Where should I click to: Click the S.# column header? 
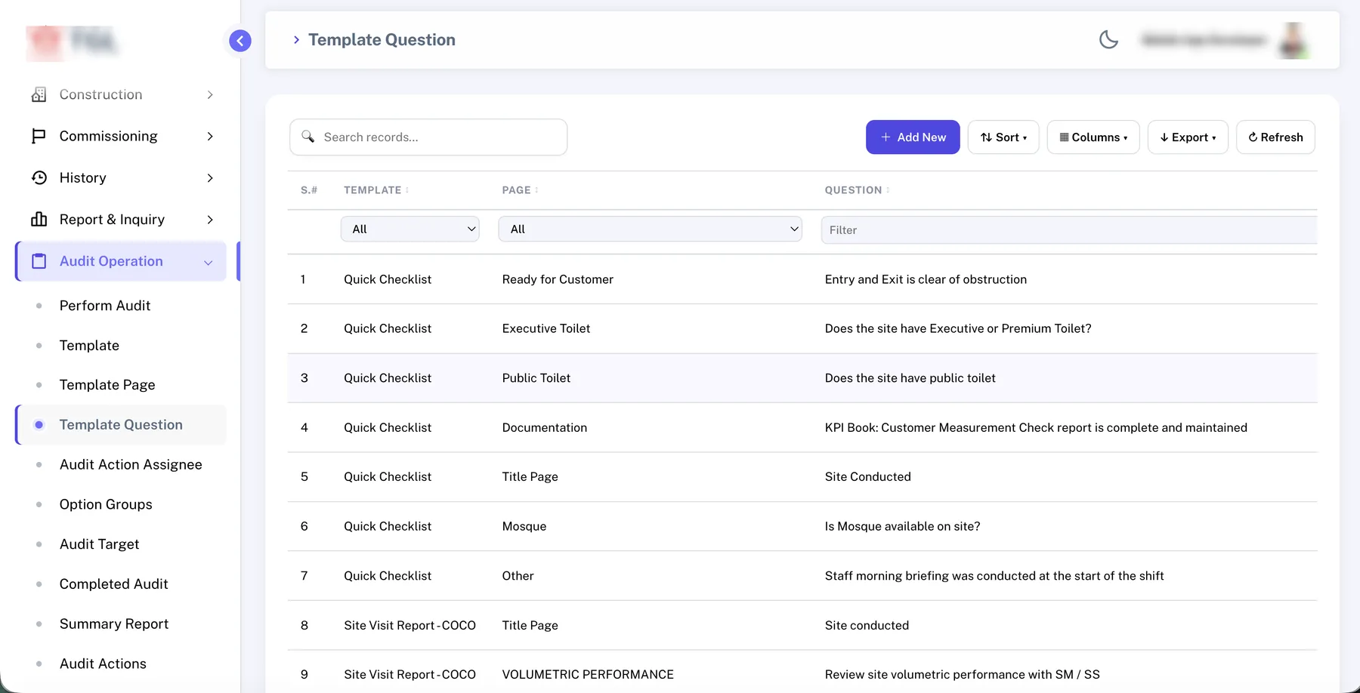(x=309, y=190)
